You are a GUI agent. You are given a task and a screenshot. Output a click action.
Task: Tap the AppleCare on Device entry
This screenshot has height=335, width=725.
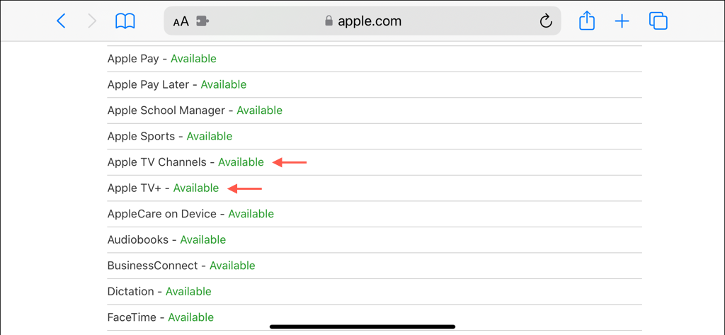pyautogui.click(x=190, y=214)
